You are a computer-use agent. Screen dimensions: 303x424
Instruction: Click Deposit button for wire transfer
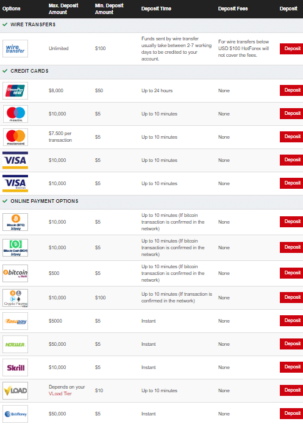[x=291, y=49]
